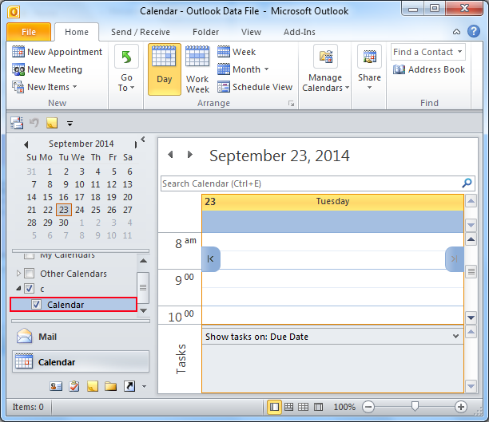Click the Undo quick access icon
Image resolution: width=489 pixels, height=422 pixels.
coord(34,123)
